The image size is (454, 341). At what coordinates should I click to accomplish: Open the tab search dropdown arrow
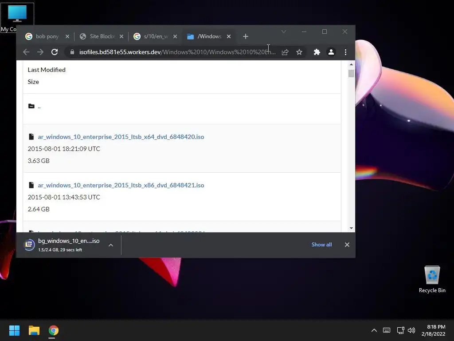(x=284, y=32)
